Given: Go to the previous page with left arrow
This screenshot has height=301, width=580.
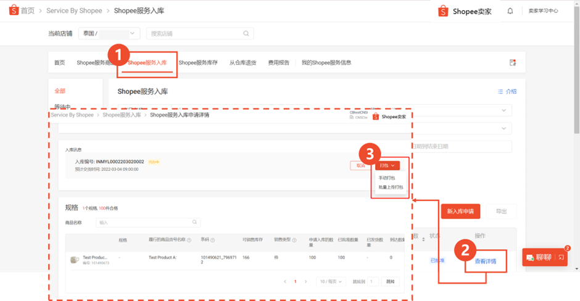Looking at the screenshot, I should pyautogui.click(x=285, y=281).
